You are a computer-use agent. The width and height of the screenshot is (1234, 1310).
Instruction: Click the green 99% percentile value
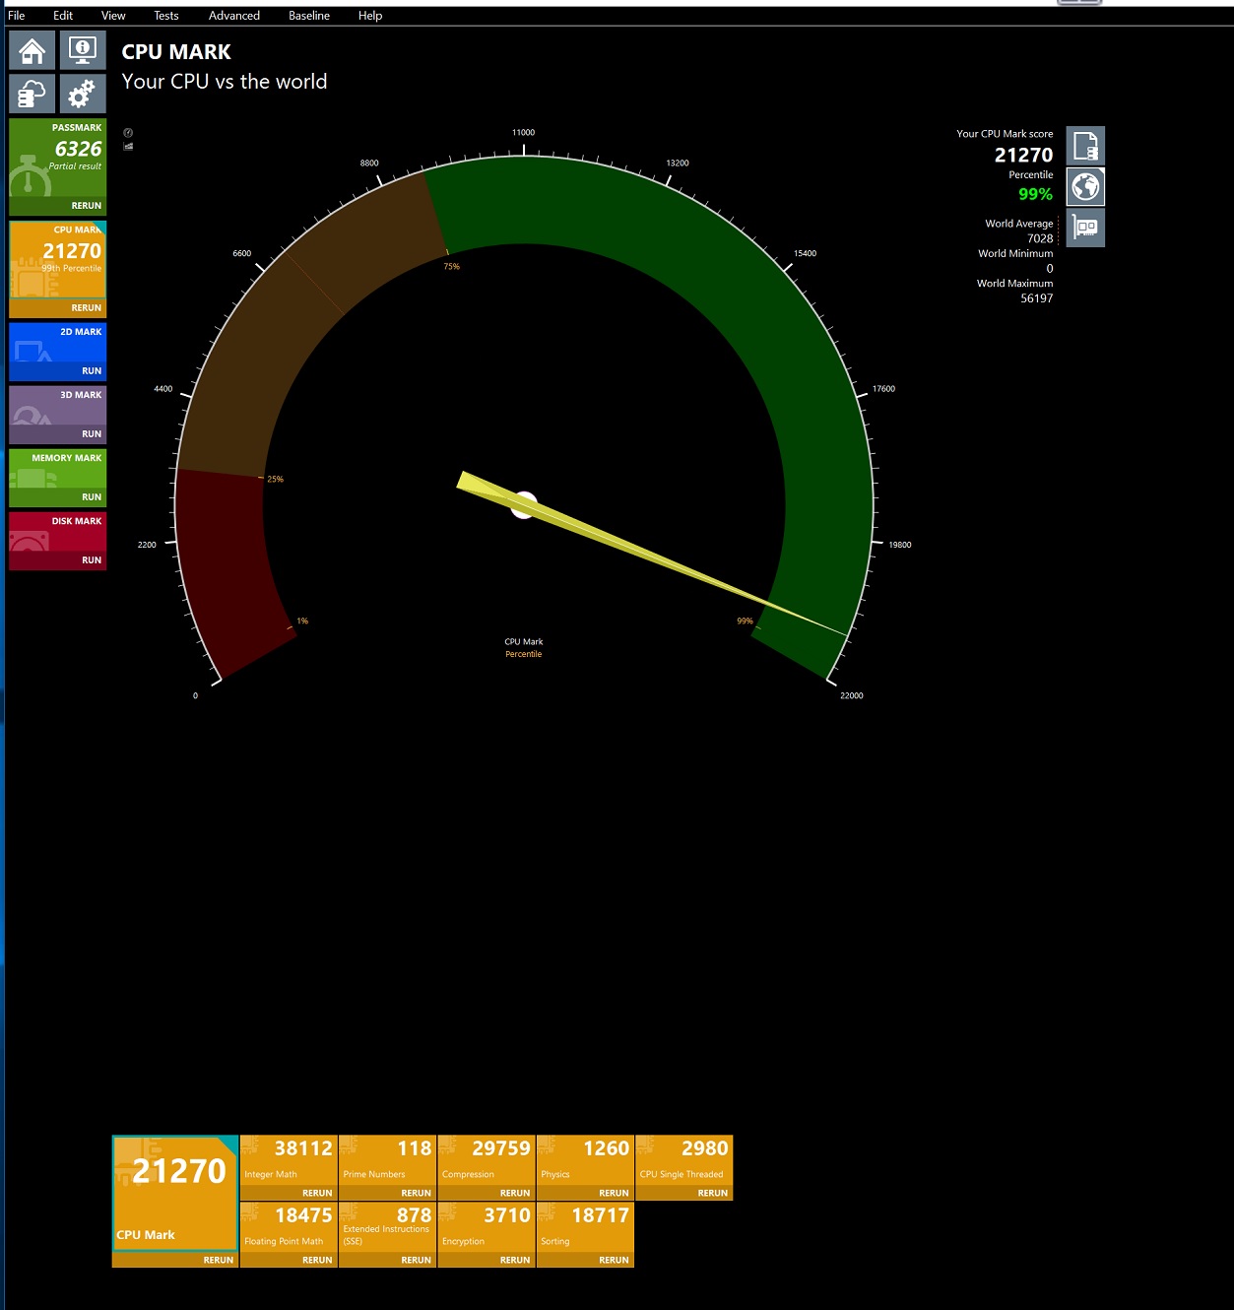(1035, 194)
